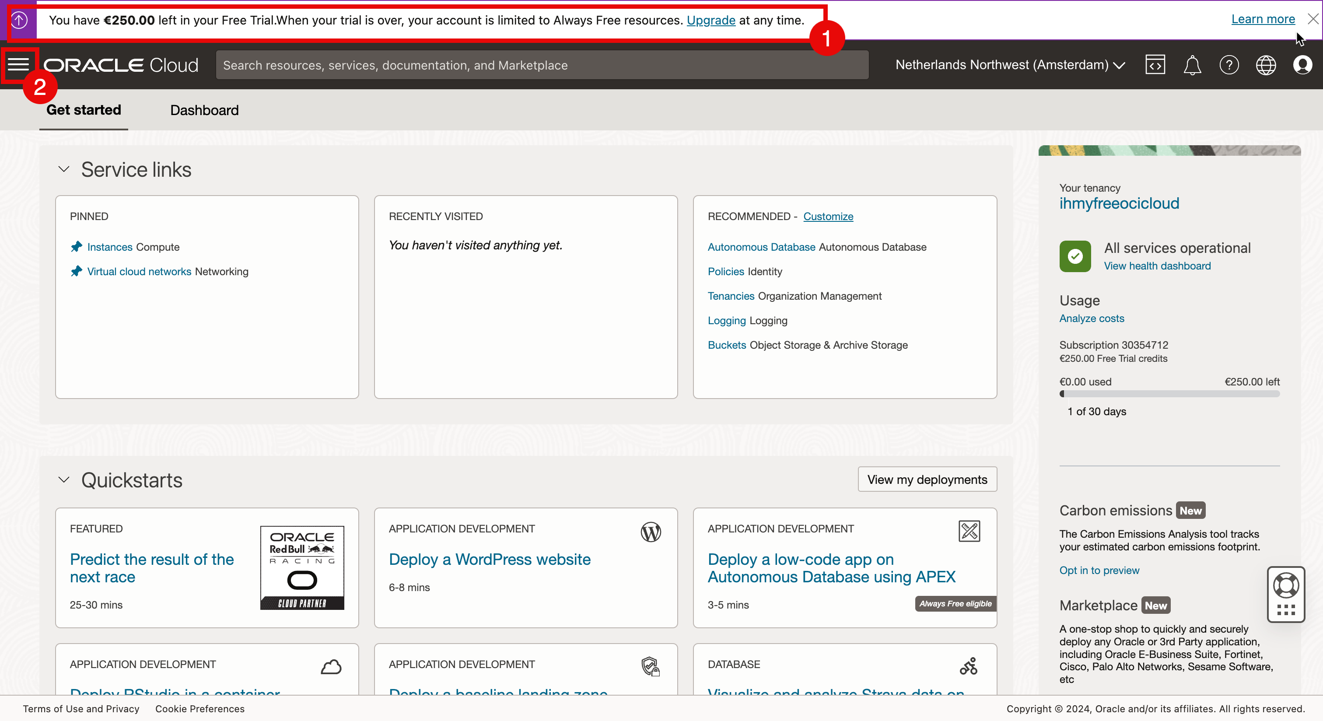The height and width of the screenshot is (721, 1323).
Task: Open Cloud Shell developer tools icon
Action: pyautogui.click(x=1155, y=65)
